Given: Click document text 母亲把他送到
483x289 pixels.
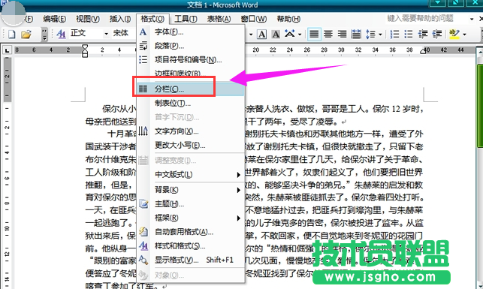Looking at the screenshot, I should click(x=110, y=122).
